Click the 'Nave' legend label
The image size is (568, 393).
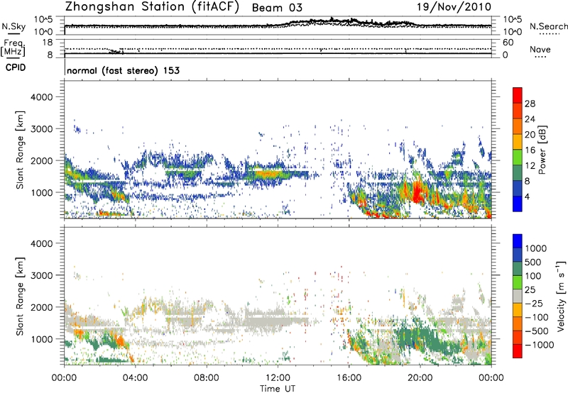(x=540, y=49)
